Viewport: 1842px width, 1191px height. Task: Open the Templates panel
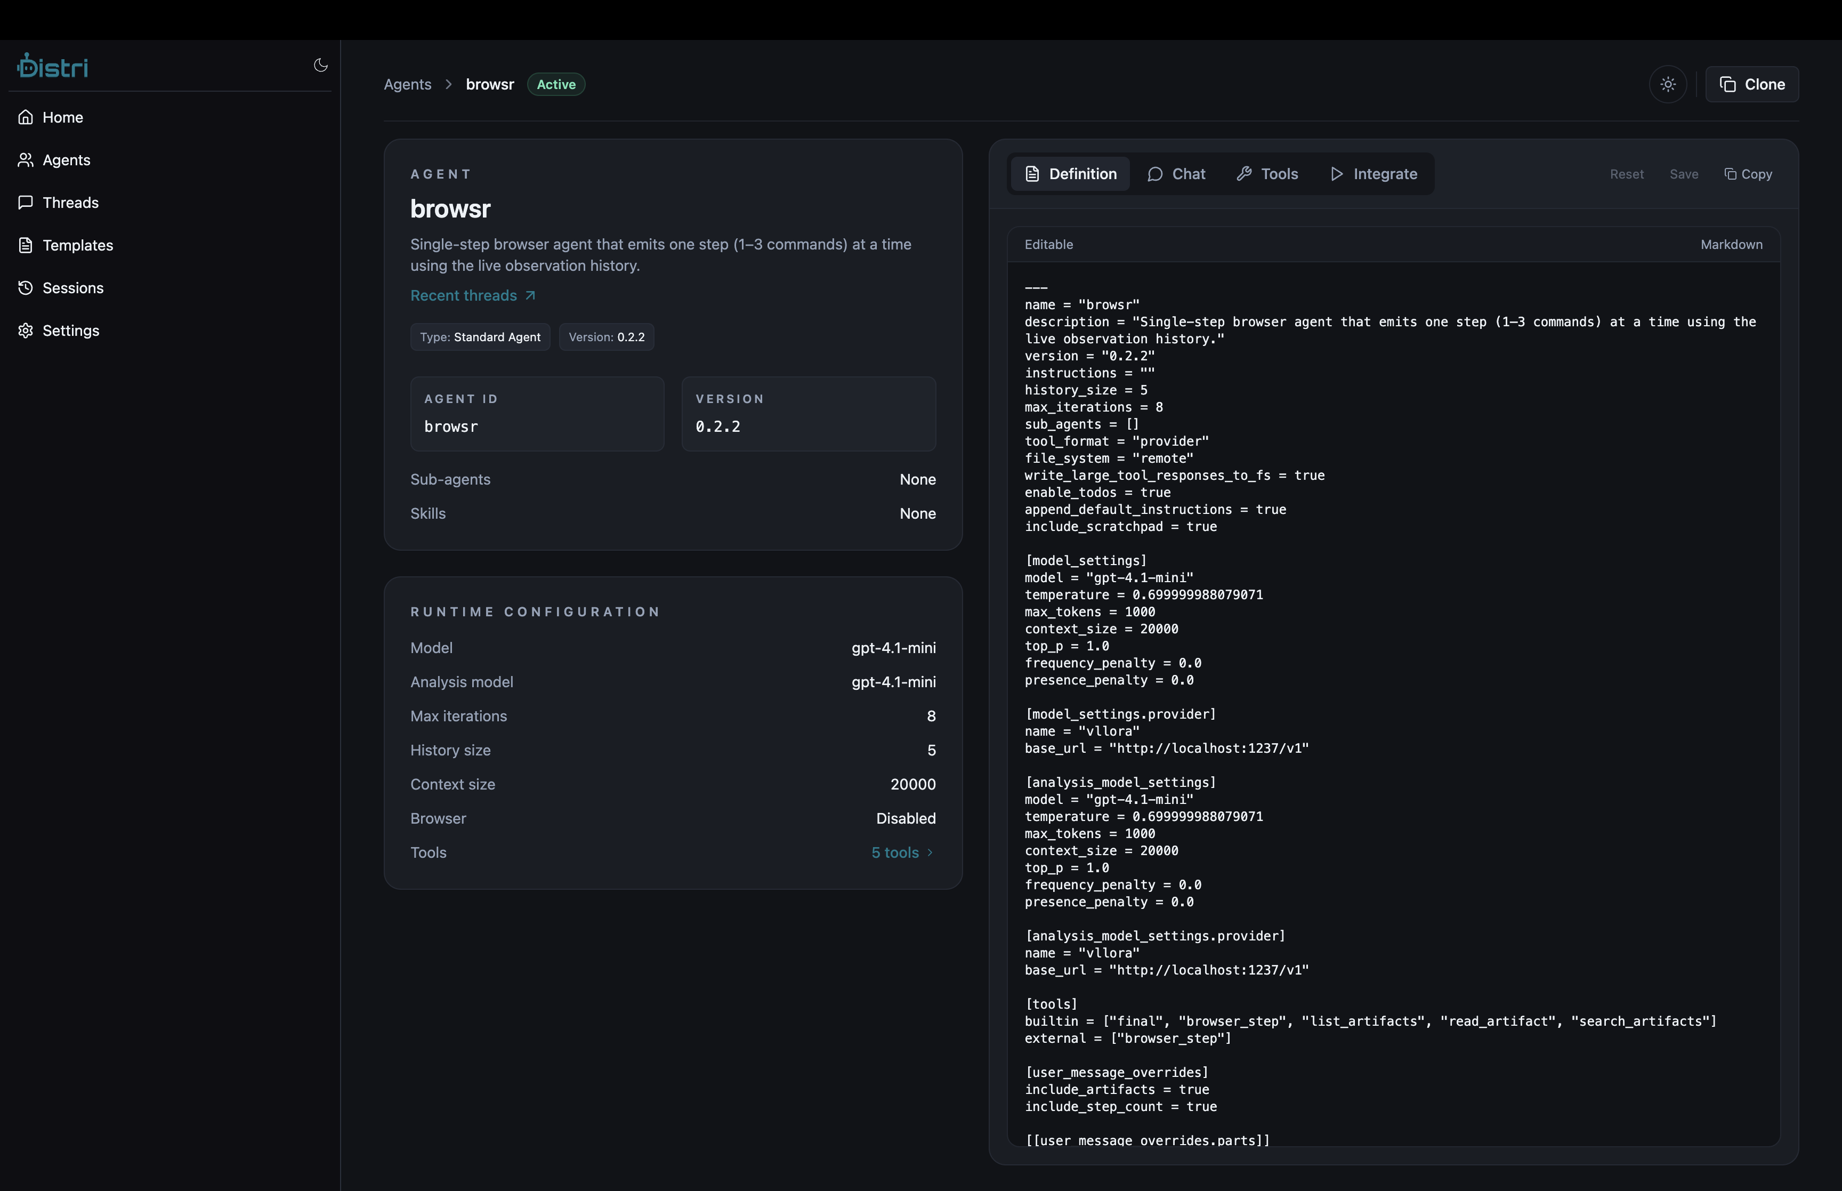point(77,245)
